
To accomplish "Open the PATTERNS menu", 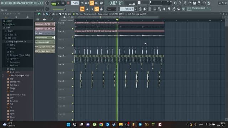I will click(17, 3).
